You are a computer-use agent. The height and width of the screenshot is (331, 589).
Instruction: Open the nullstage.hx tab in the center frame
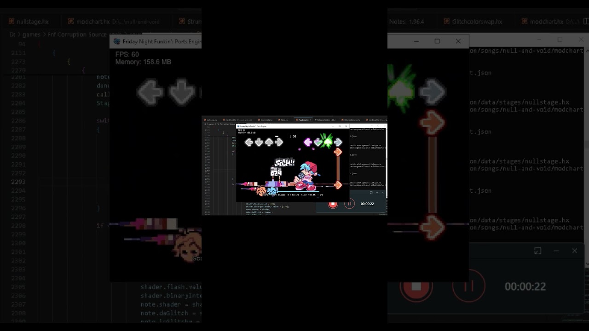[x=211, y=120]
